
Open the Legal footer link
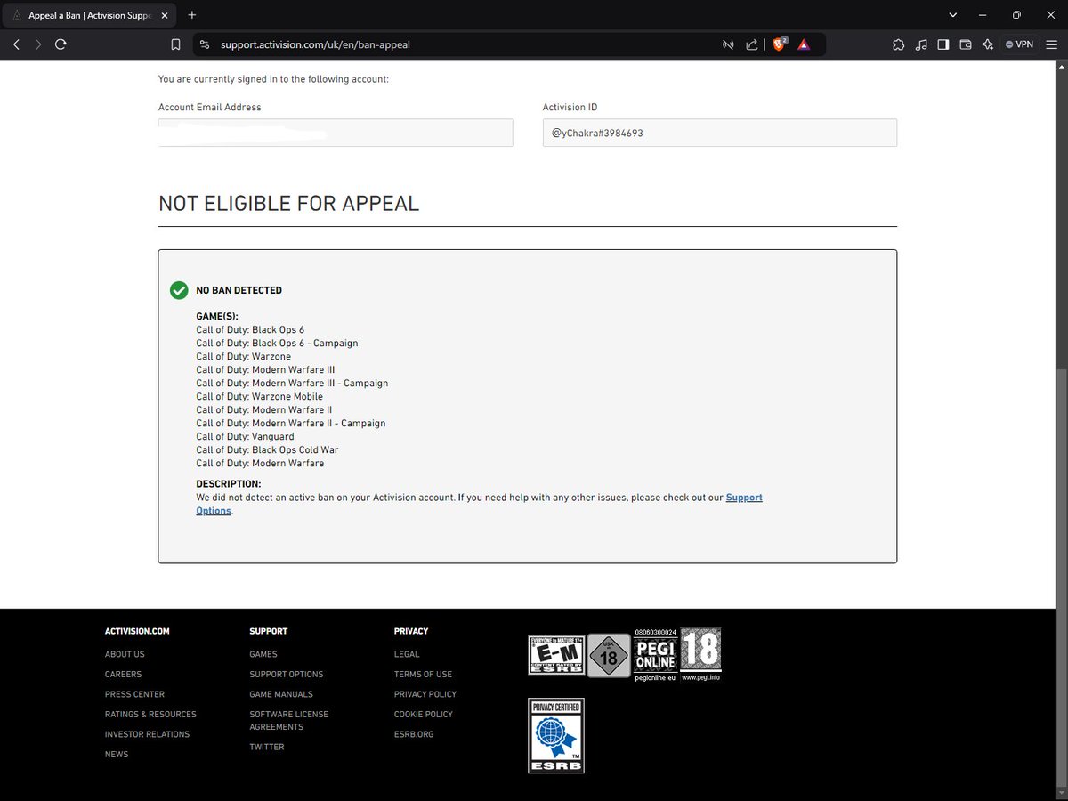(407, 654)
